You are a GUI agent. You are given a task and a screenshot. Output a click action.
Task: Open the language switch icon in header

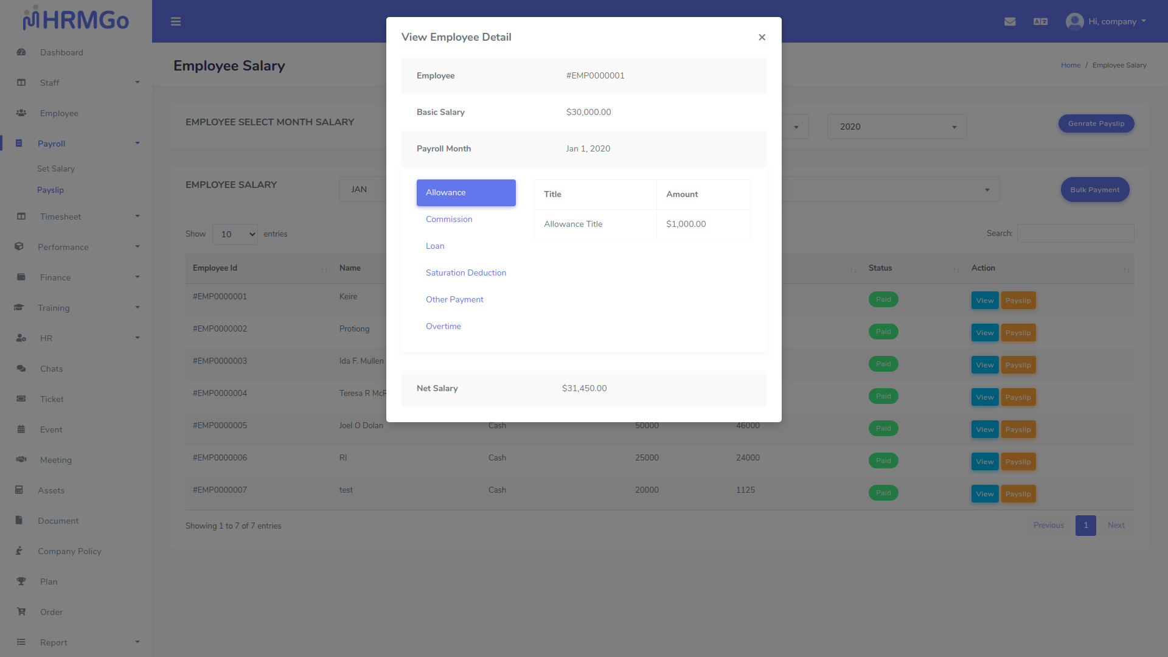point(1041,22)
